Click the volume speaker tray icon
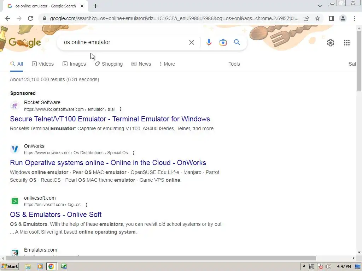 328,267
